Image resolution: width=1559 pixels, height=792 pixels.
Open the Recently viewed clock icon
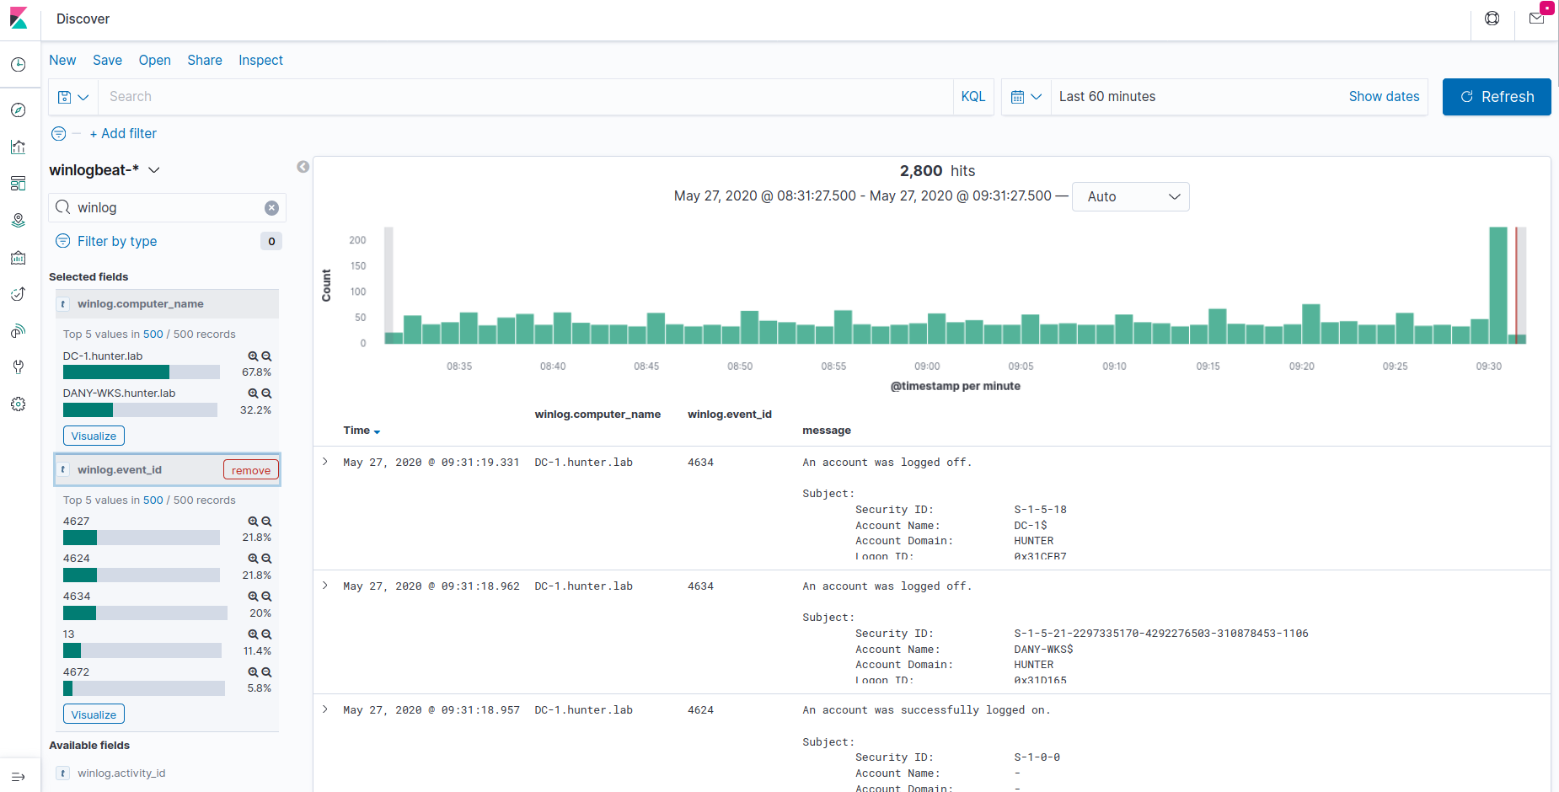click(x=18, y=65)
